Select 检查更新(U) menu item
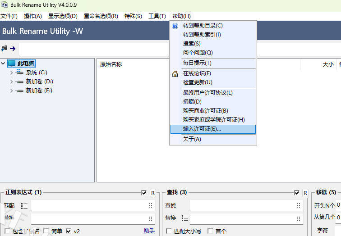This screenshot has width=341, height=236. click(x=213, y=82)
